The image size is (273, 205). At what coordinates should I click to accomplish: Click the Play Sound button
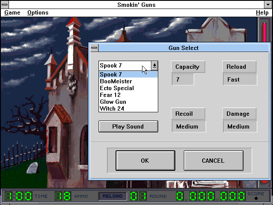coord(128,126)
